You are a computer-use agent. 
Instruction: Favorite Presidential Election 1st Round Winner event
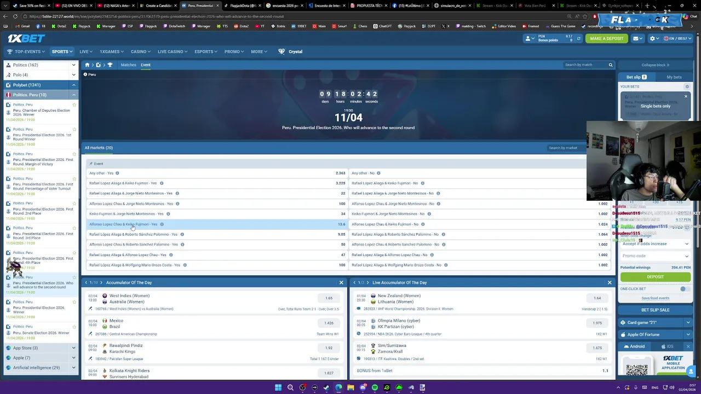coord(74,129)
